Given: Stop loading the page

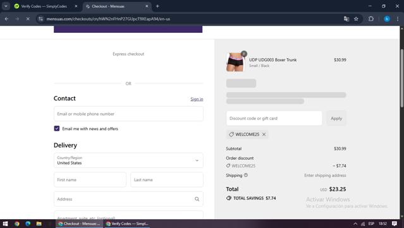Looking at the screenshot, I should tap(28, 19).
